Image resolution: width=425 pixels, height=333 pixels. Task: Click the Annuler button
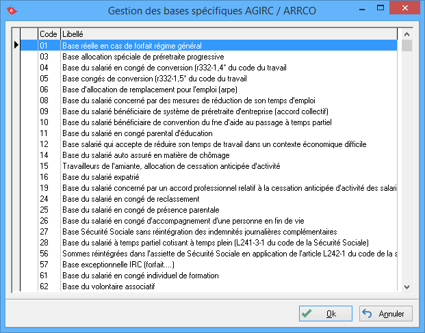click(x=386, y=314)
